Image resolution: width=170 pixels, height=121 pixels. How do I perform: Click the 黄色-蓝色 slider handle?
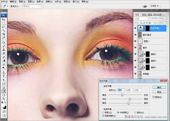129,103
